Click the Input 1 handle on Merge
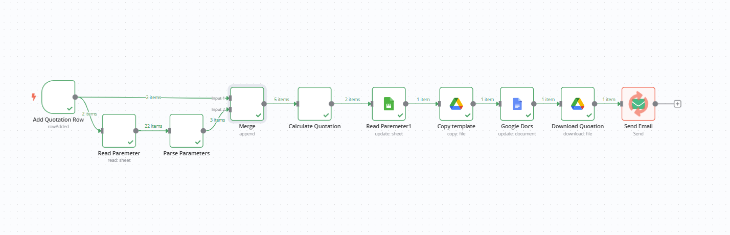 [230, 98]
